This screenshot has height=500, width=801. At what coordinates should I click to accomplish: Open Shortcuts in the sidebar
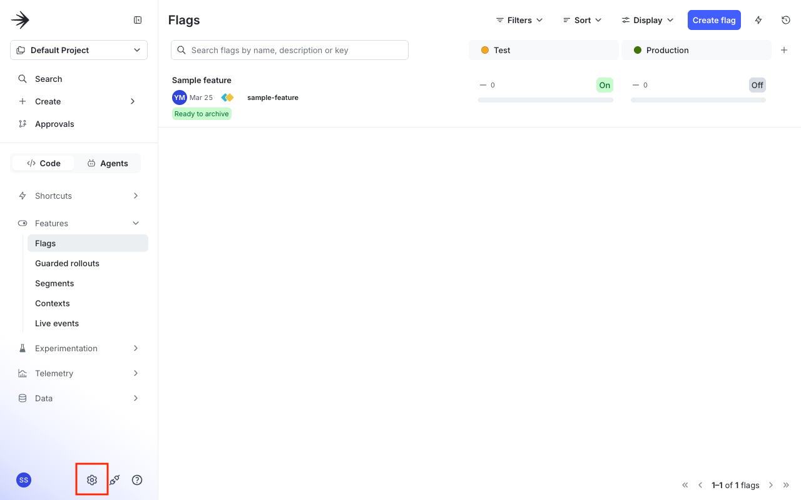tap(53, 196)
